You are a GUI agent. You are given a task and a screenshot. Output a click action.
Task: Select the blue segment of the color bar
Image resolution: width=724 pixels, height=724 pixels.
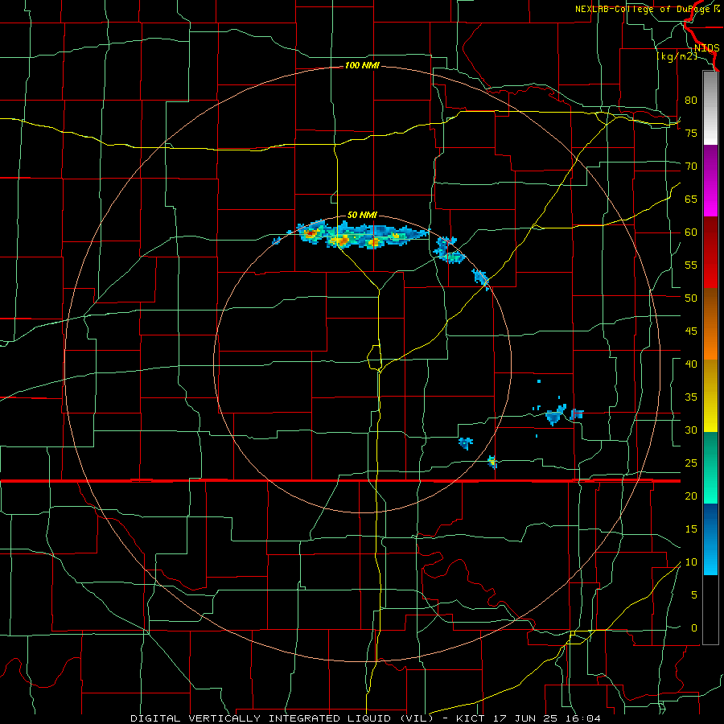point(710,539)
